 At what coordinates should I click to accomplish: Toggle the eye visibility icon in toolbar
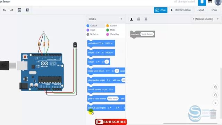[27, 10]
